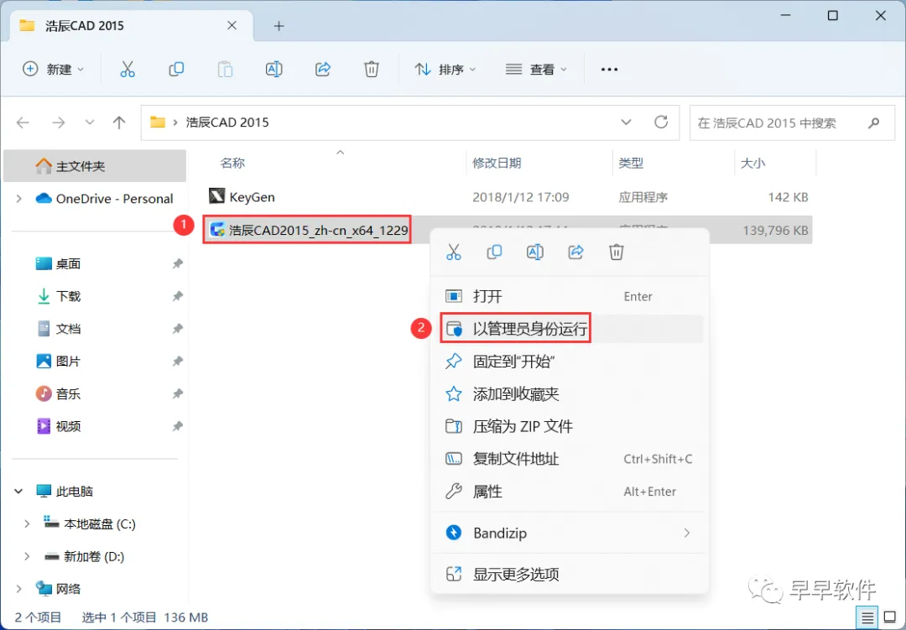Select the 浩辰CAD2015_zh-cn_x64_1229 file
Viewport: 906px width, 630px height.
(x=307, y=230)
